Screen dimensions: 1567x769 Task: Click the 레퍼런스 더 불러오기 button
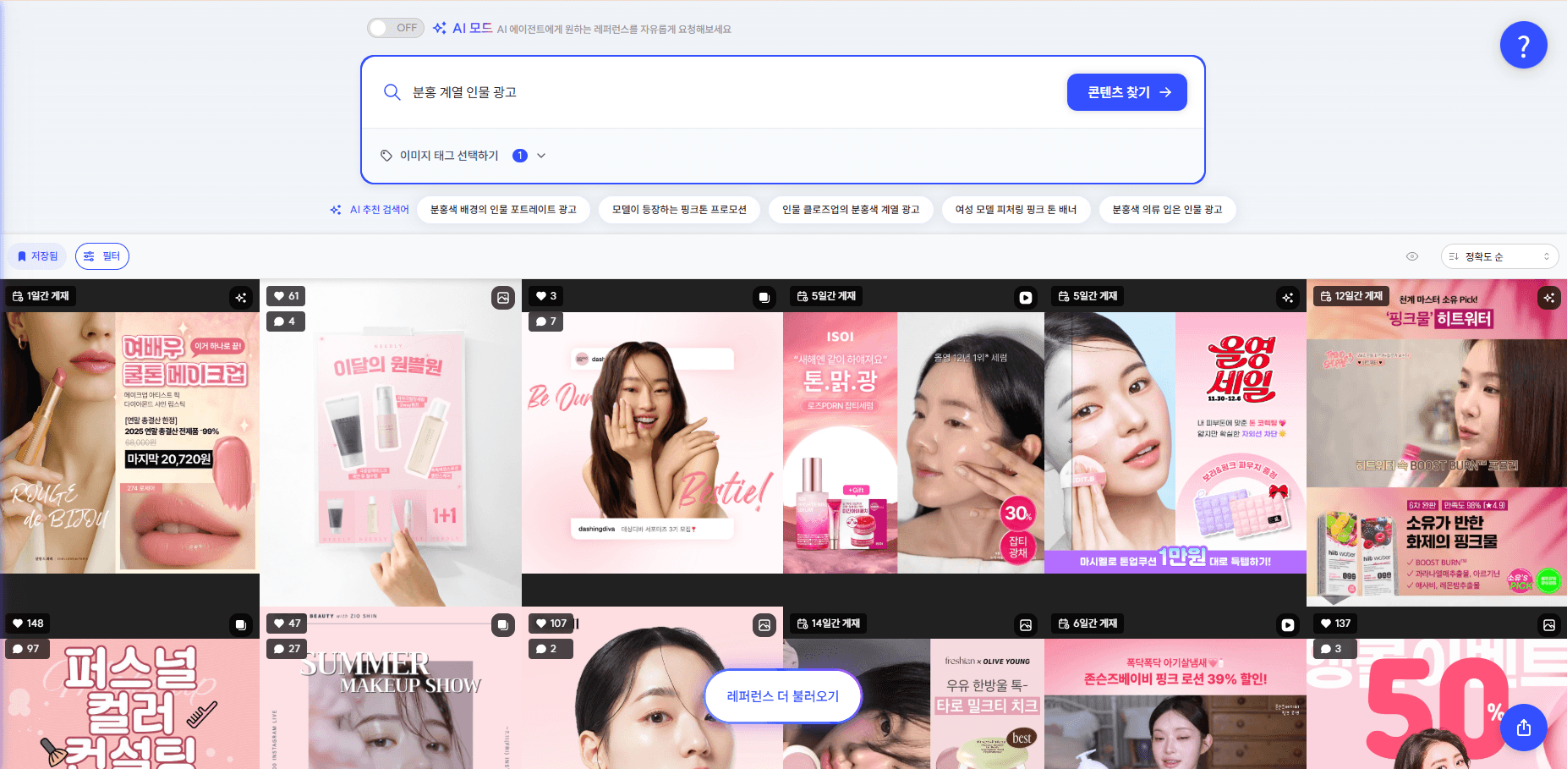click(x=783, y=696)
